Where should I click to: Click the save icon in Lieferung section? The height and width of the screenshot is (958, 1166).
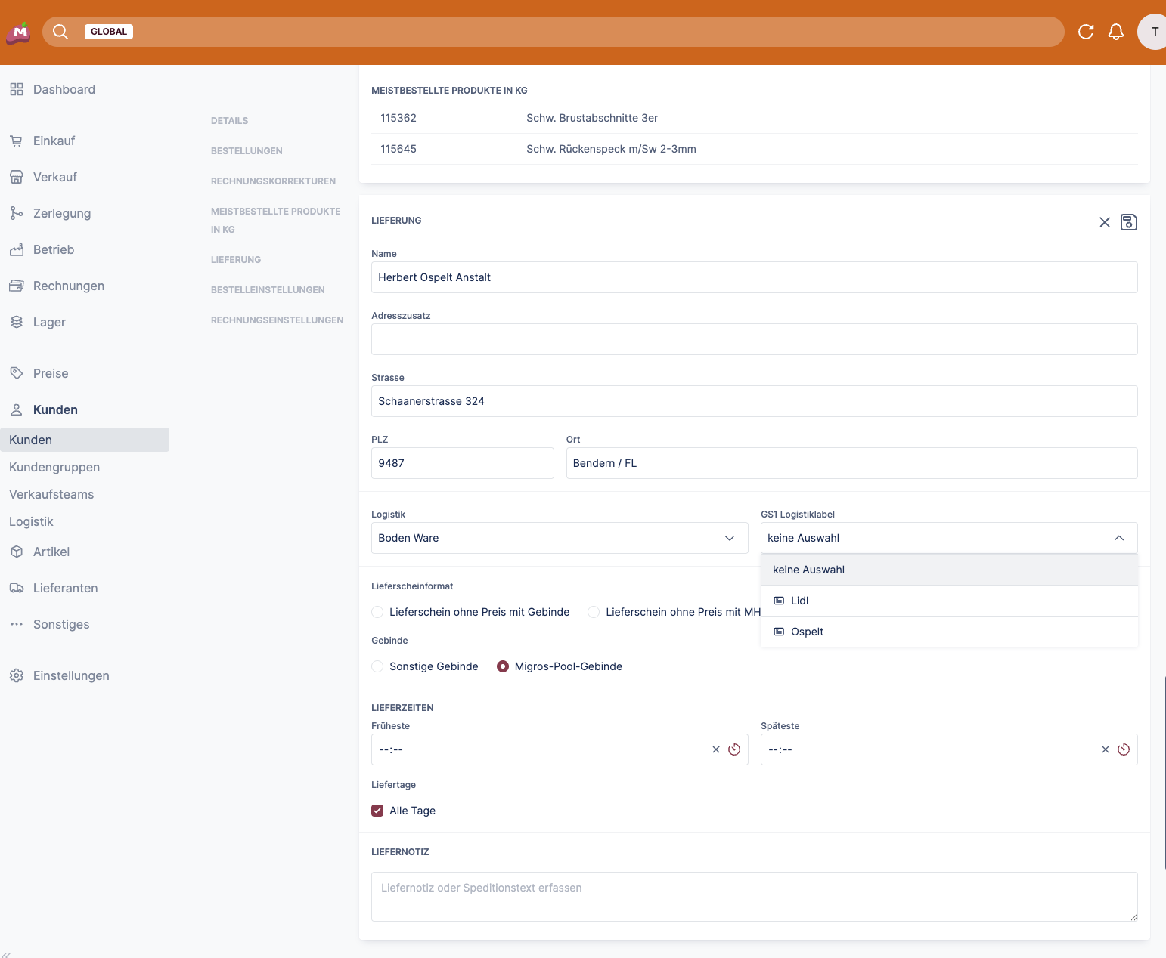(1128, 222)
